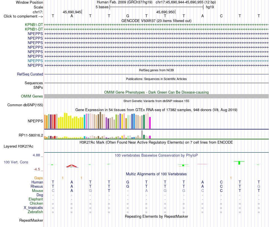The height and width of the screenshot is (227, 269).
Task: Click the Chicken alignment row label
Action: click(x=36, y=203)
